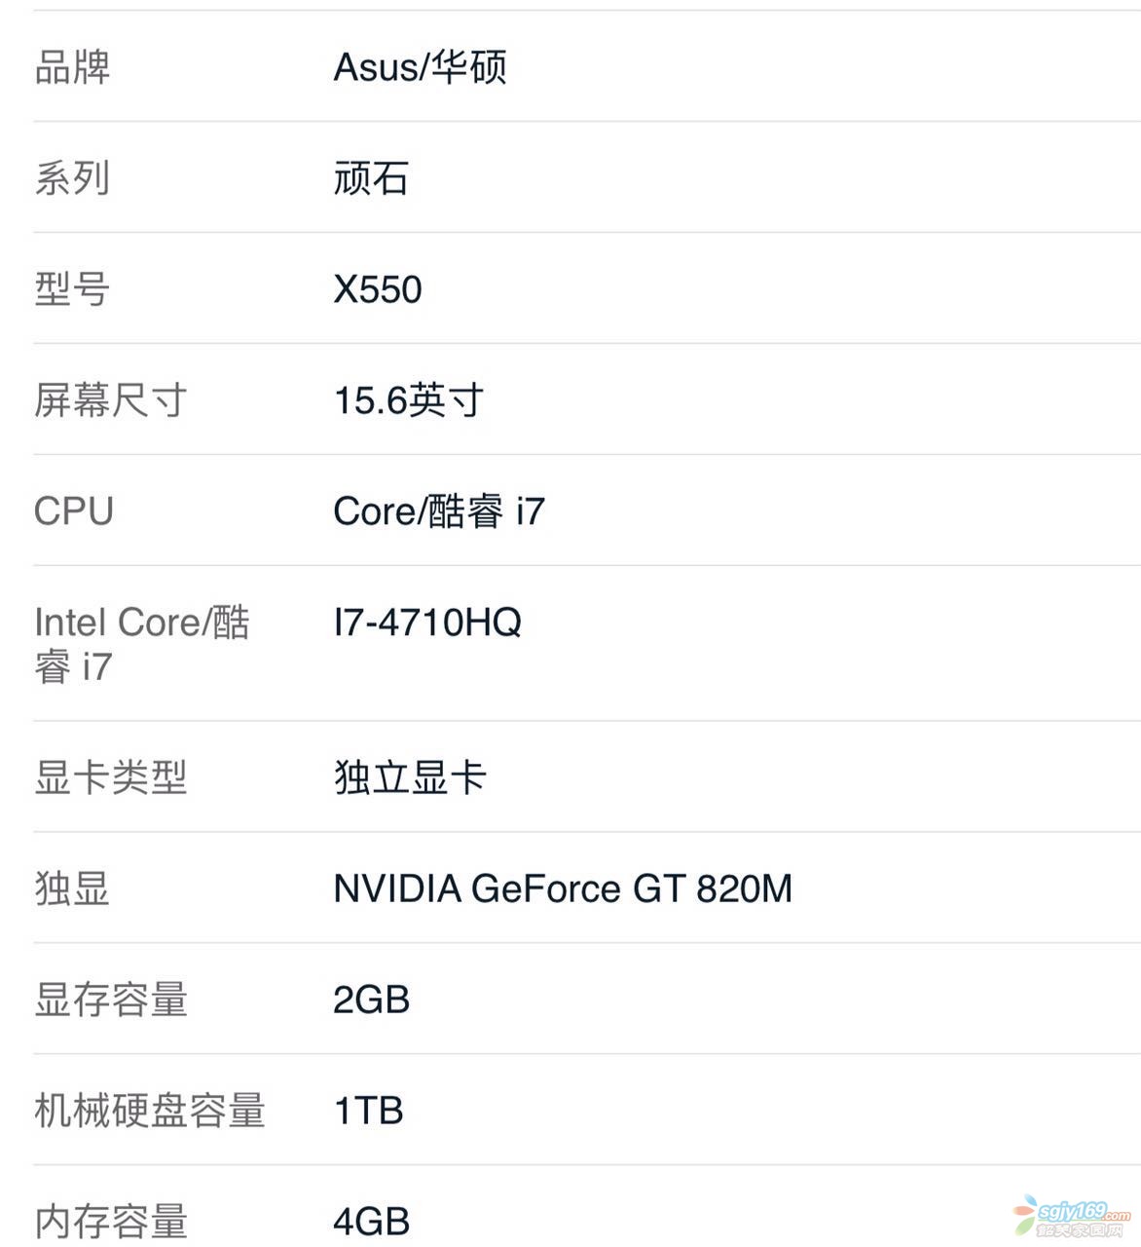The width and height of the screenshot is (1141, 1247).
Task: Click the CPU row label
Action: (x=74, y=511)
